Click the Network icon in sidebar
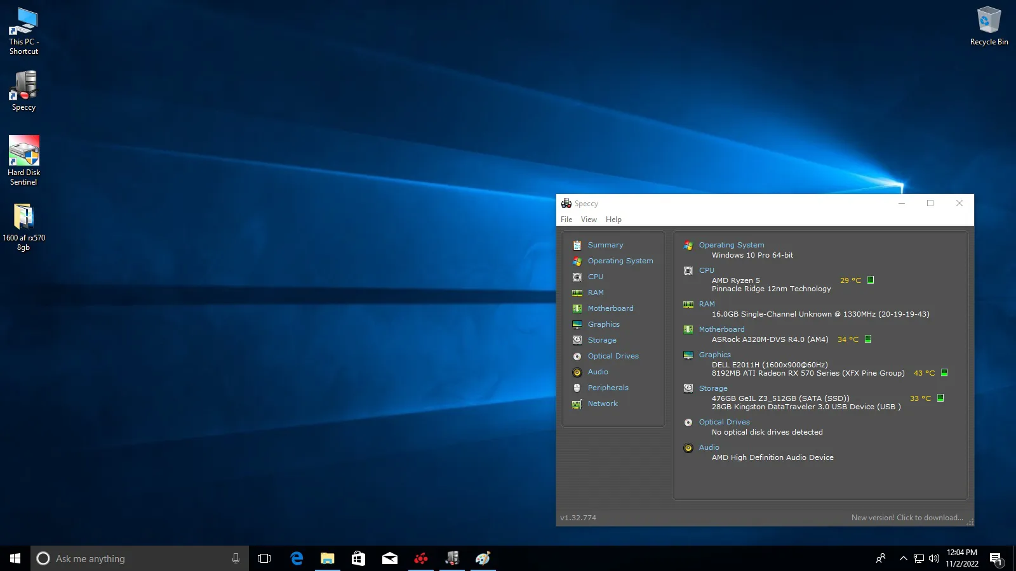The image size is (1016, 571). [x=577, y=404]
